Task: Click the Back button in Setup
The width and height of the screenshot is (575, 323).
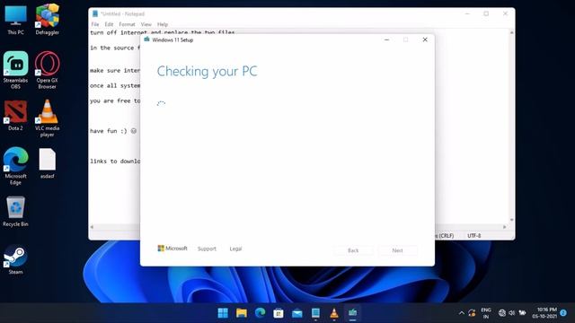Action: (353, 250)
